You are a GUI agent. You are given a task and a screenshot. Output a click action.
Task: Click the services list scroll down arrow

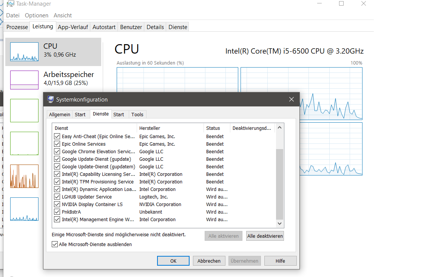point(280,223)
